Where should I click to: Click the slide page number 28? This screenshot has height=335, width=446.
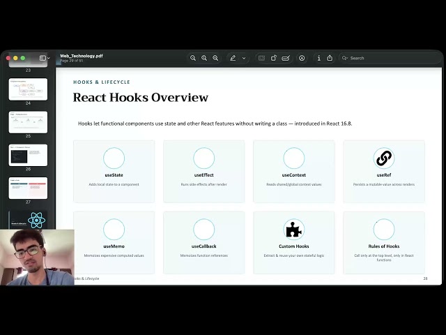click(x=425, y=278)
